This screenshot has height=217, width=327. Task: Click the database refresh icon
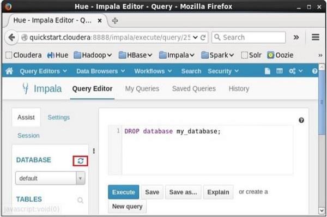[80, 161]
